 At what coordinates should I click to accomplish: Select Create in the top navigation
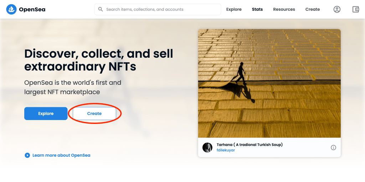pos(313,9)
